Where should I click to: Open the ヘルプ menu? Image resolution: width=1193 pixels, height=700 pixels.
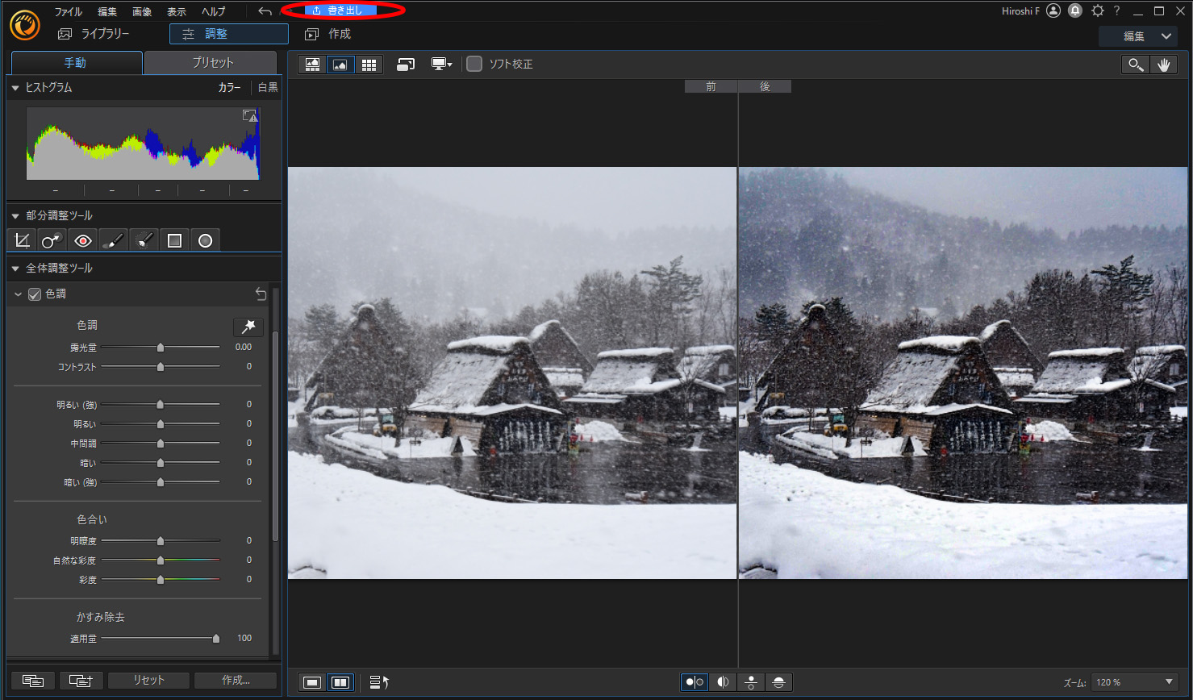(x=214, y=11)
